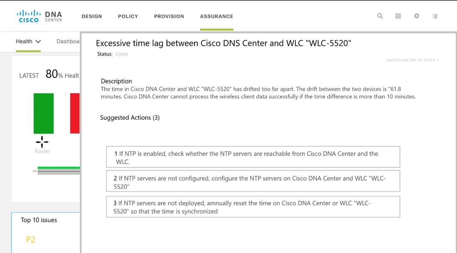The height and width of the screenshot is (253, 457).
Task: Click the green Router health bar
Action: (43, 113)
